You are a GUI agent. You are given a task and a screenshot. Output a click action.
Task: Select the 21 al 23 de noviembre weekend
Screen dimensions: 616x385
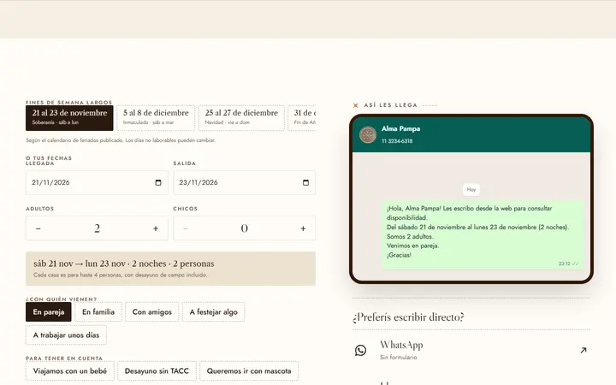click(x=69, y=117)
